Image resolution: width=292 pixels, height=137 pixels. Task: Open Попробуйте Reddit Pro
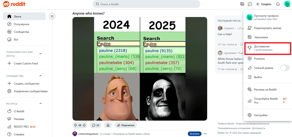[x=267, y=101]
